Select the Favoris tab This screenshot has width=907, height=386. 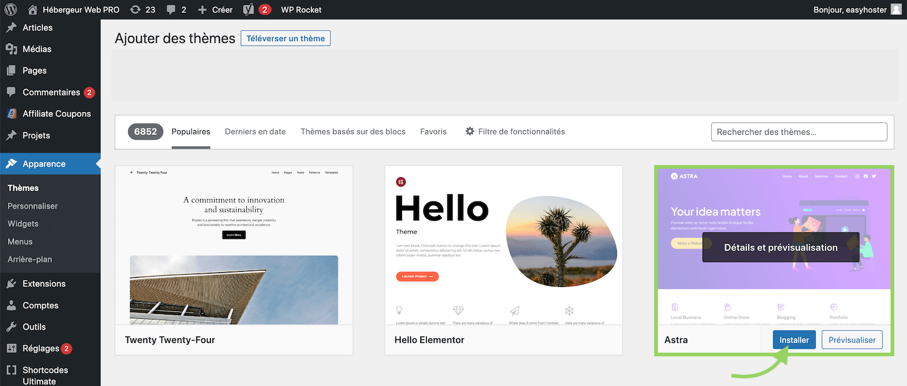[433, 131]
